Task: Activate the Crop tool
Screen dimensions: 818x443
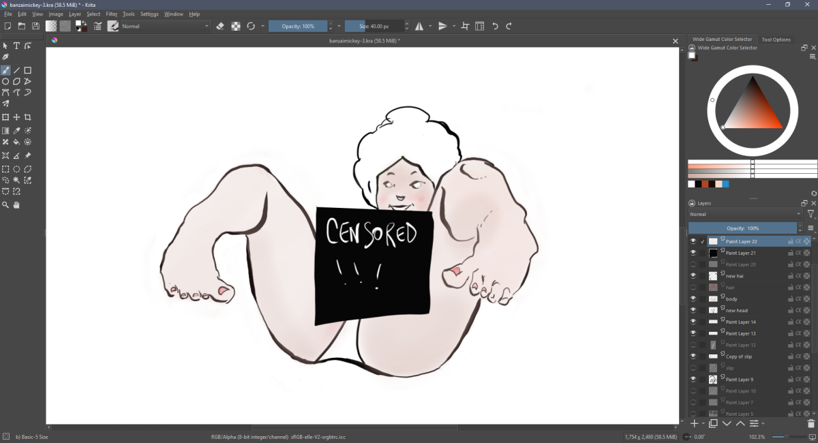Action: point(28,117)
